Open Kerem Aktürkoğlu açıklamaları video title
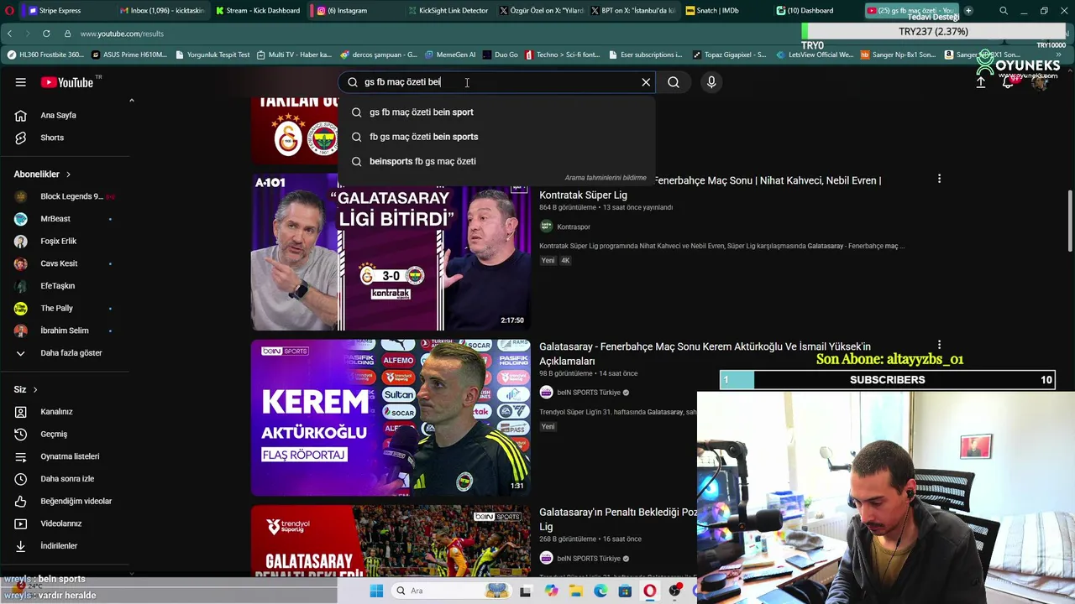 705,353
